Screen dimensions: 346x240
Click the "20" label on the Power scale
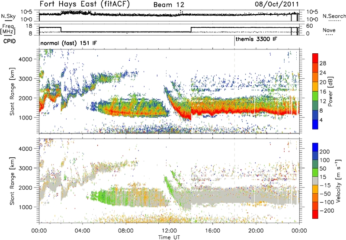pos(323,82)
